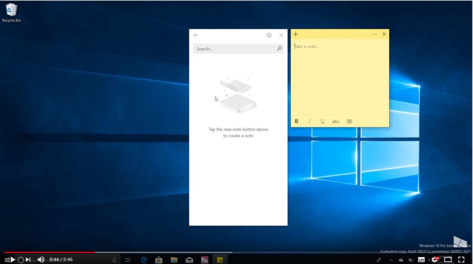This screenshot has height=264, width=473.
Task: Mute the video volume speaker
Action: click(x=41, y=260)
